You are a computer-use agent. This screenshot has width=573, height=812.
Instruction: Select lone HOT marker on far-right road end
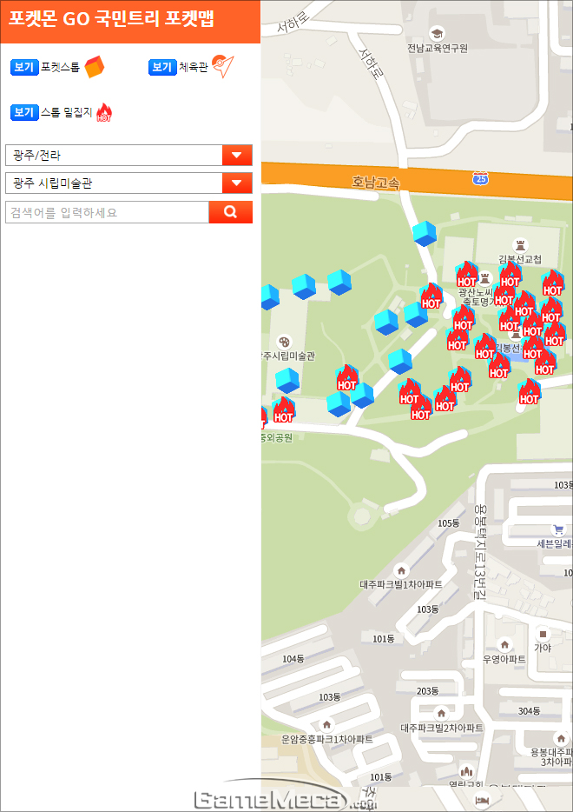pos(529,391)
